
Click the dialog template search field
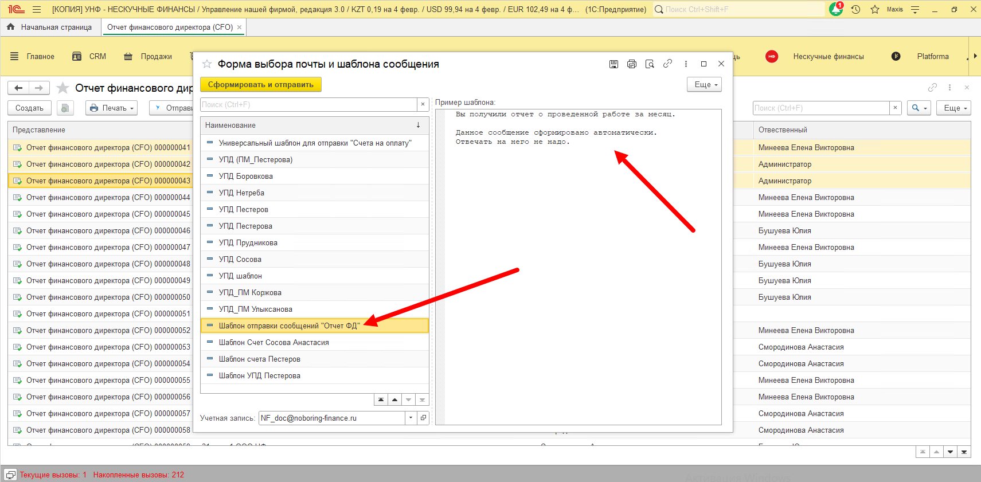[x=308, y=104]
